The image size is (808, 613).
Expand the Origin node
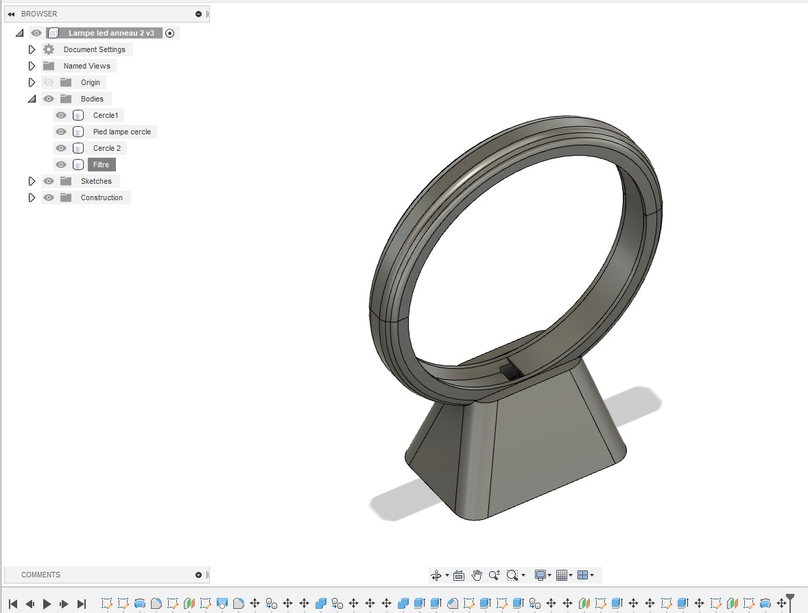[x=32, y=82]
